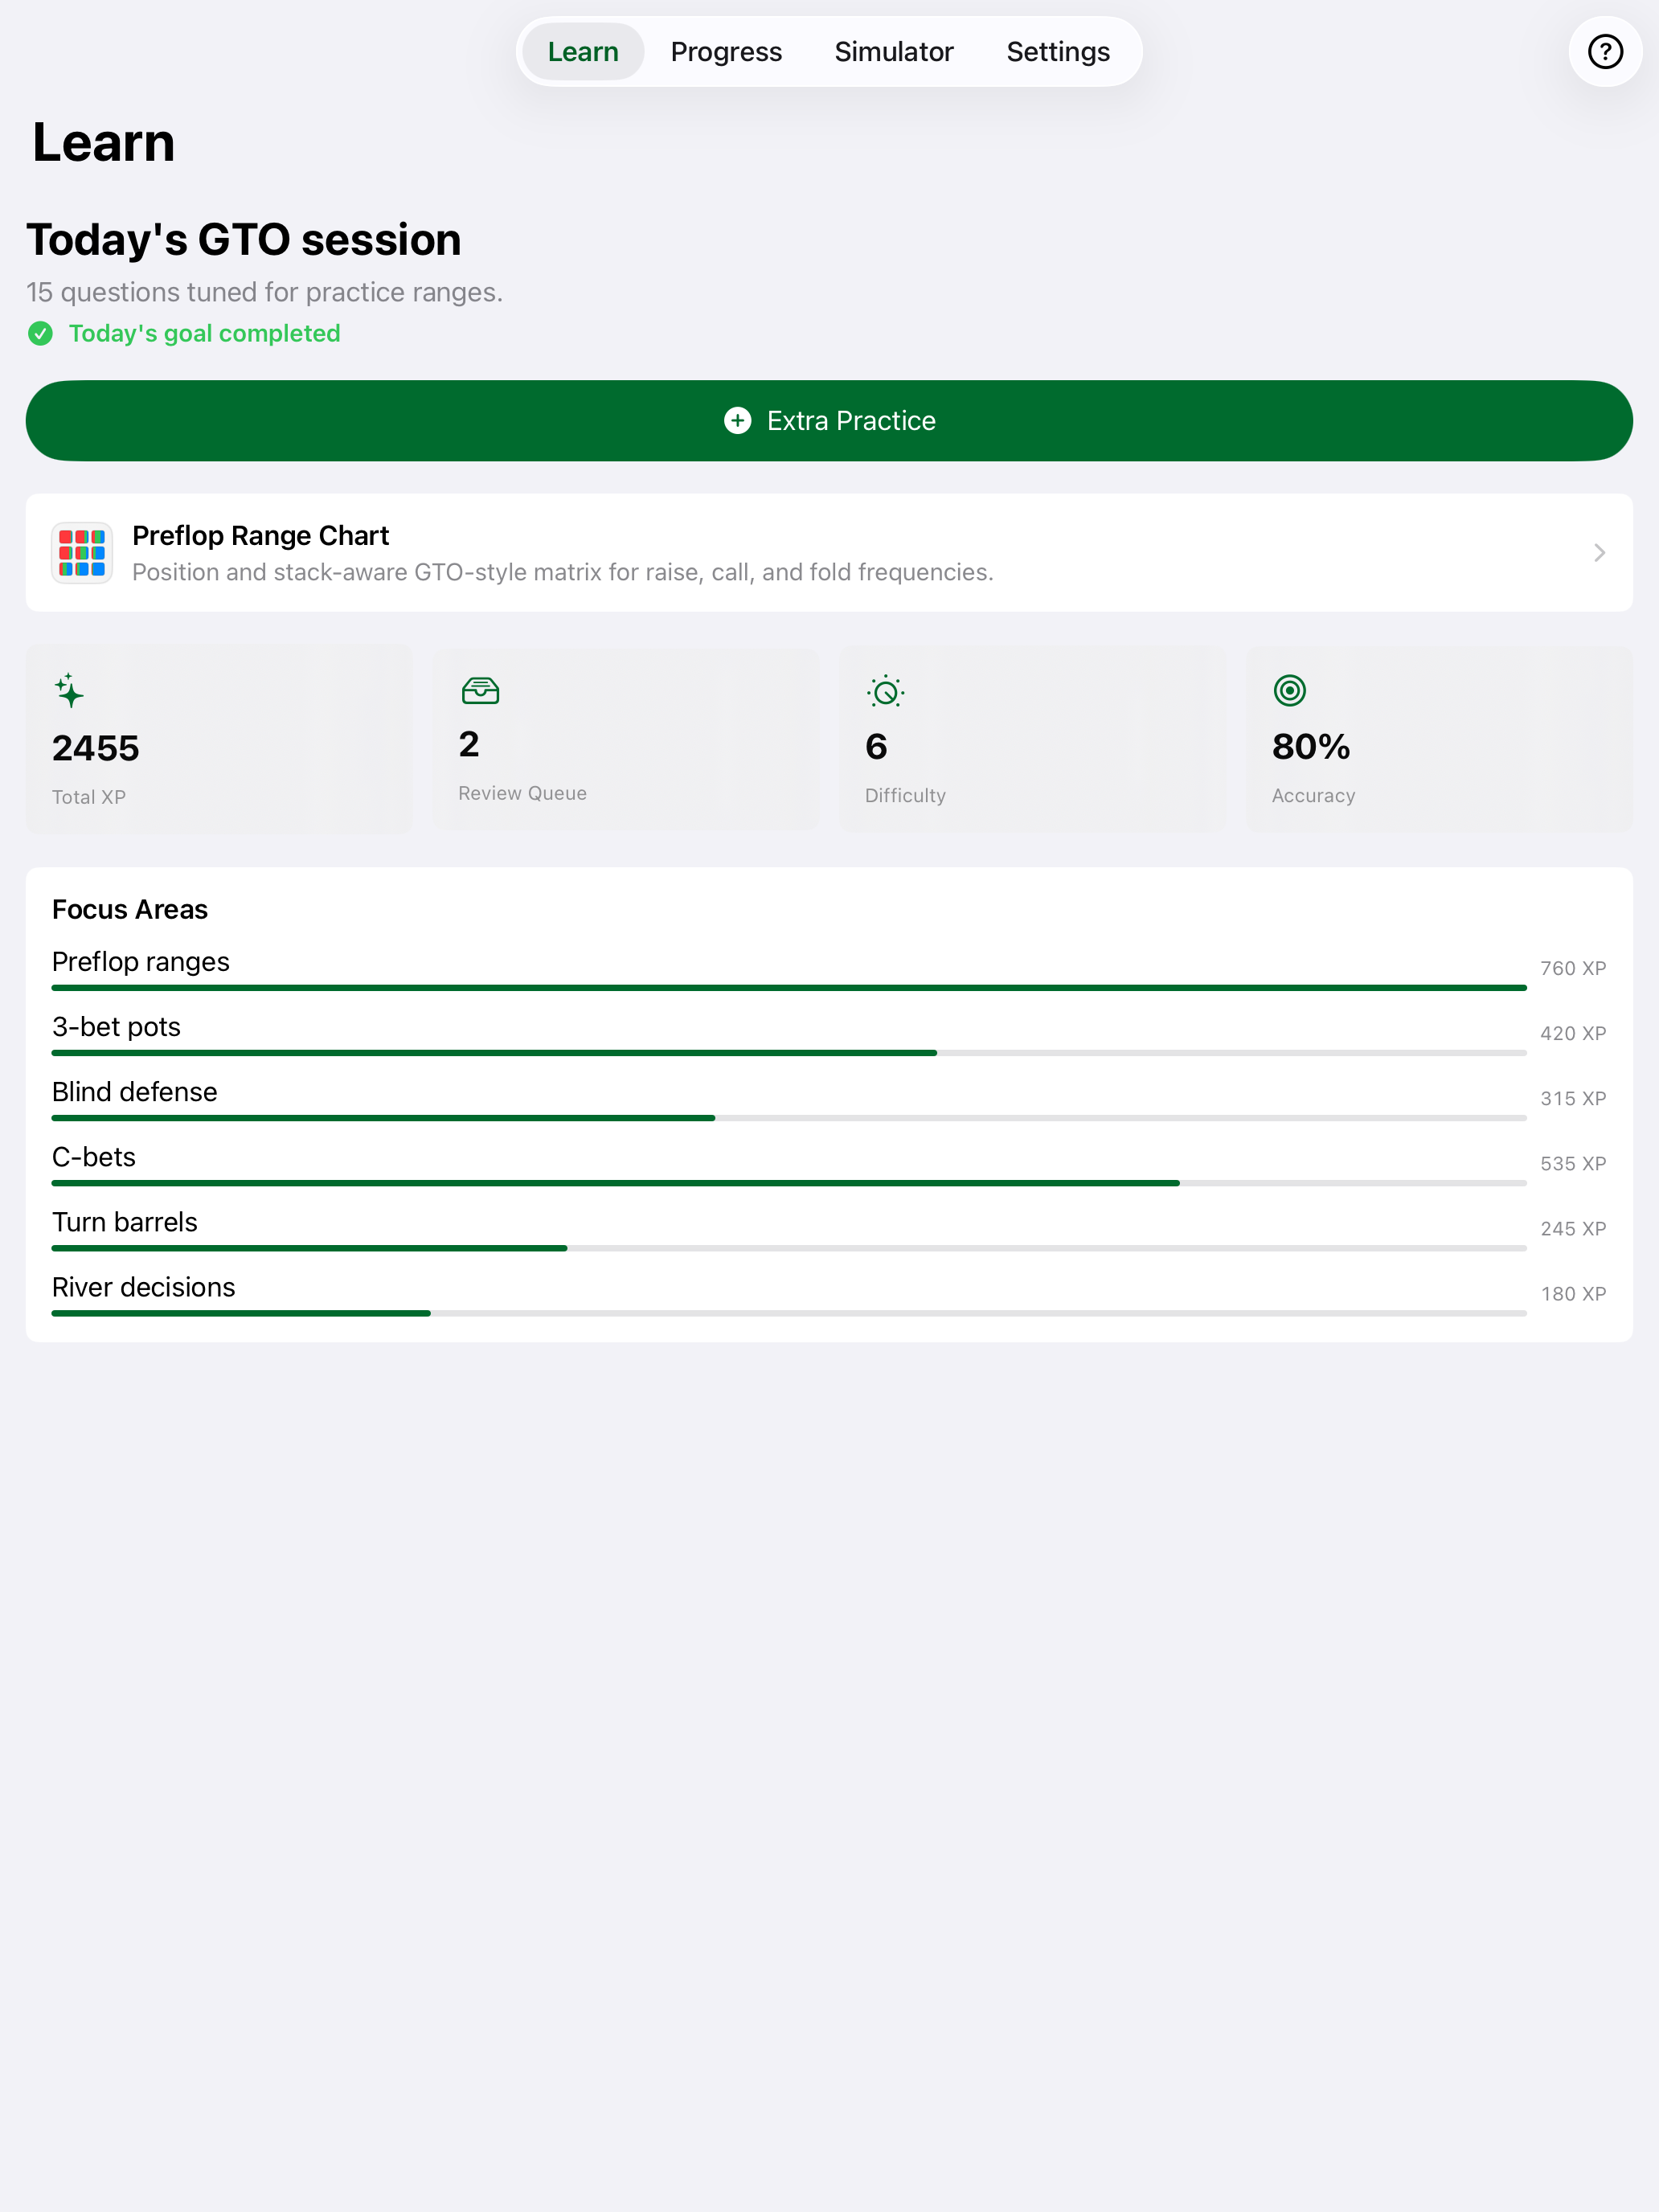This screenshot has width=1659, height=2212.
Task: Start Extra Practice session
Action: point(829,421)
